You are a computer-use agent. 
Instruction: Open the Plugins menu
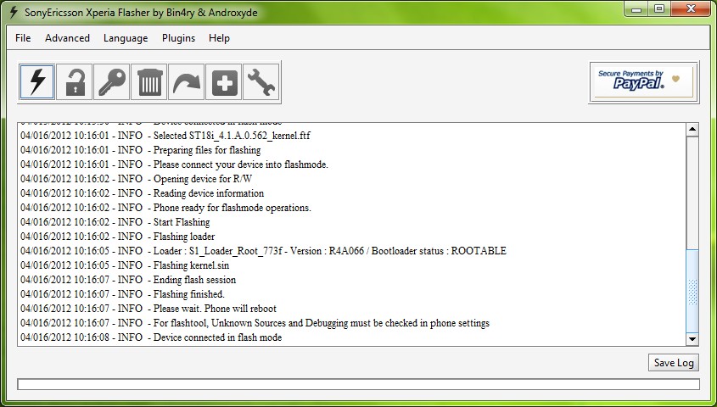(178, 38)
